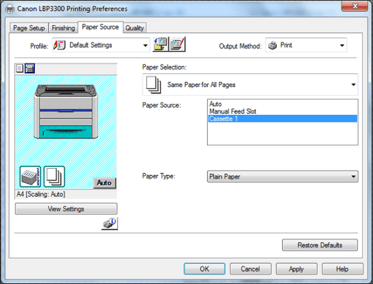The width and height of the screenshot is (373, 284).
Task: Select Manual Feed Slot paper source
Action: click(x=282, y=111)
